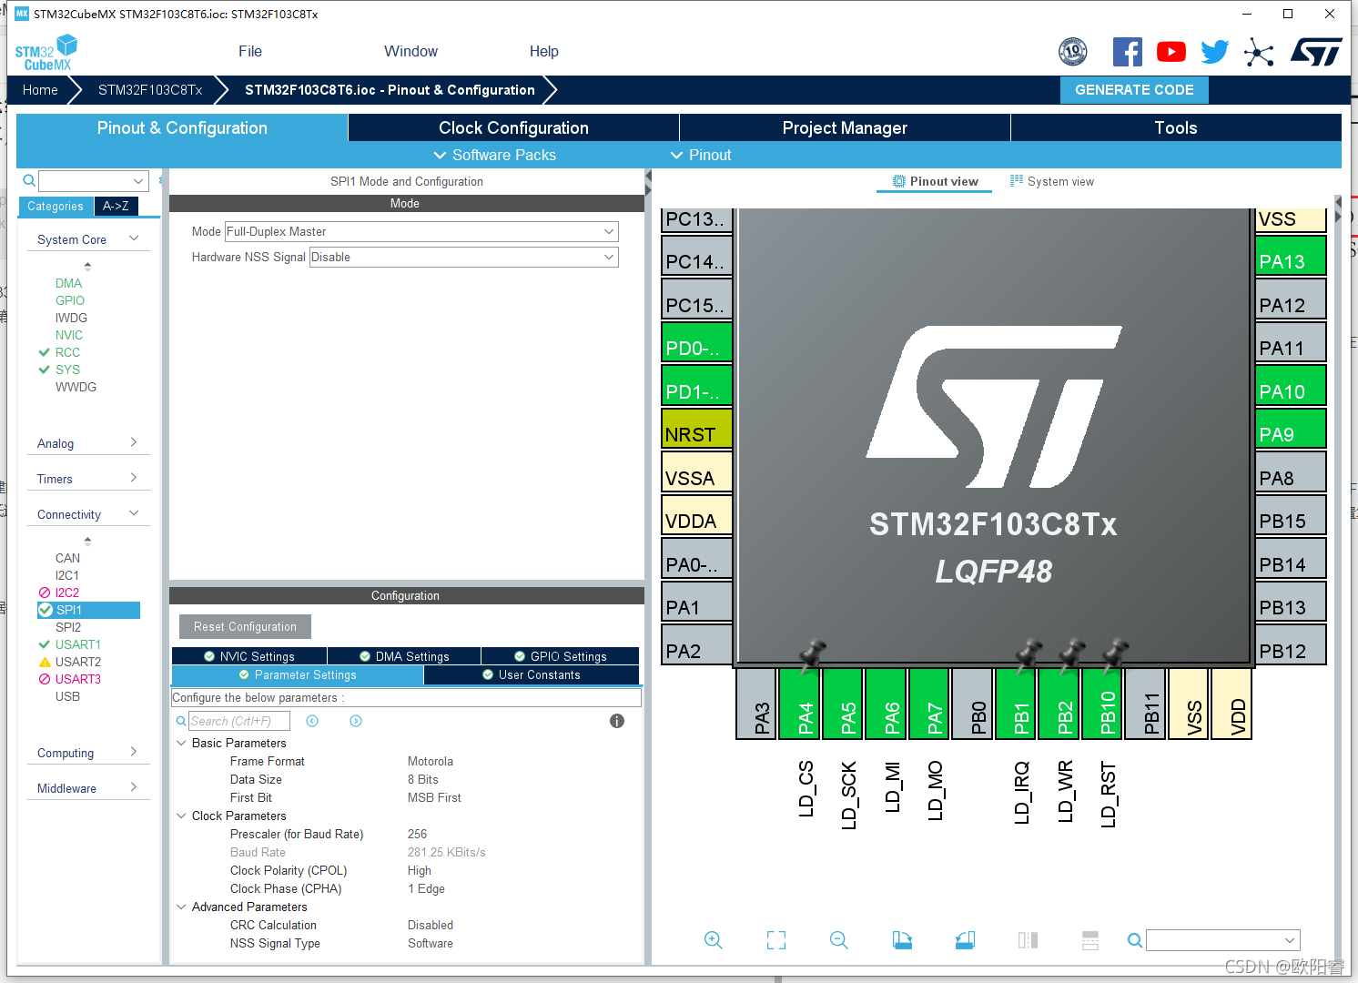Open the User Constants tab
Screen dimensions: 1358x983
532,674
